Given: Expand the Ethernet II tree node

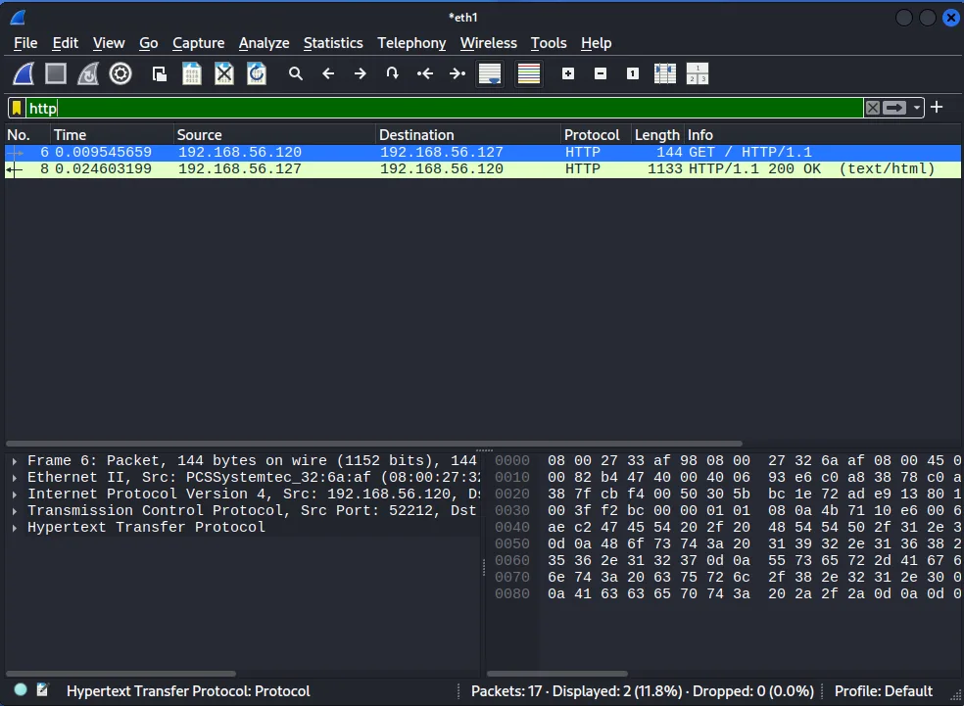Looking at the screenshot, I should 14,478.
